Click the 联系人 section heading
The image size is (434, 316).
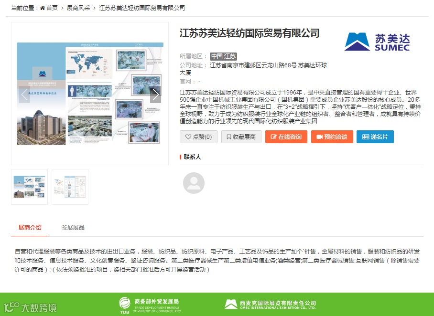(192, 157)
